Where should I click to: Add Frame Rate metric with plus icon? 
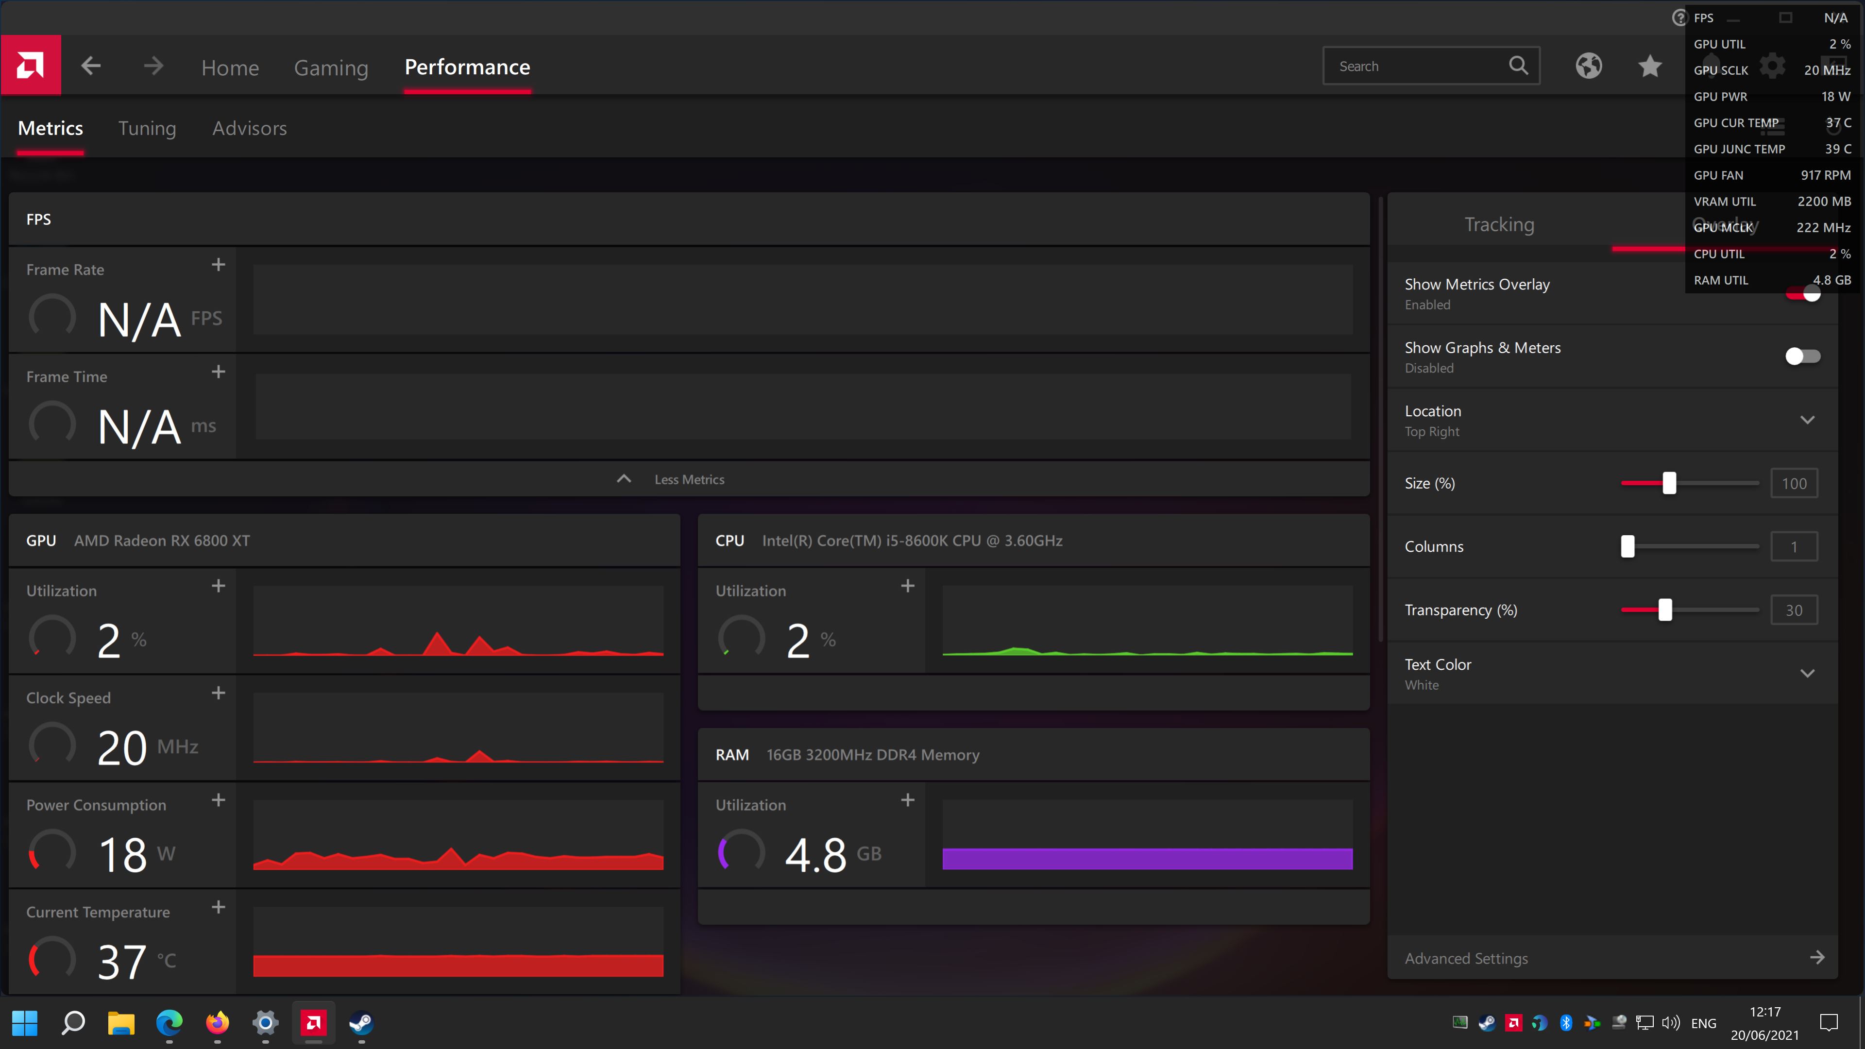218,265
